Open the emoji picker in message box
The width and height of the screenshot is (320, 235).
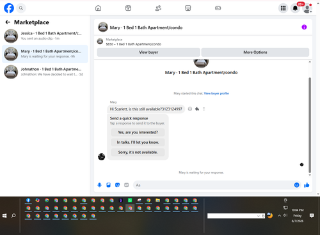296,185
